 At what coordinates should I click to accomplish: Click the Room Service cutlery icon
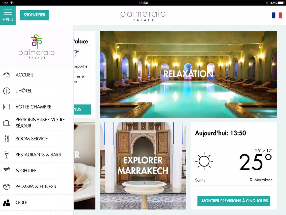[x=7, y=139]
